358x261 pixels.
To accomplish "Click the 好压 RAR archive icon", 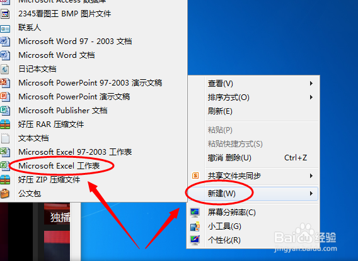I will click(x=5, y=125).
